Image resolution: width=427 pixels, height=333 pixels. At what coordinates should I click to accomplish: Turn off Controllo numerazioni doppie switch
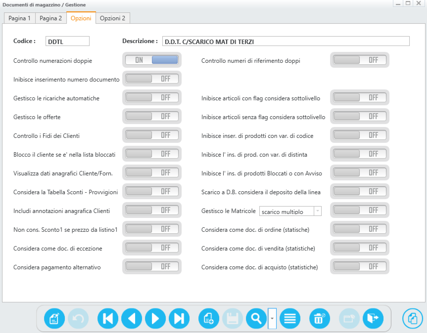tap(152, 60)
